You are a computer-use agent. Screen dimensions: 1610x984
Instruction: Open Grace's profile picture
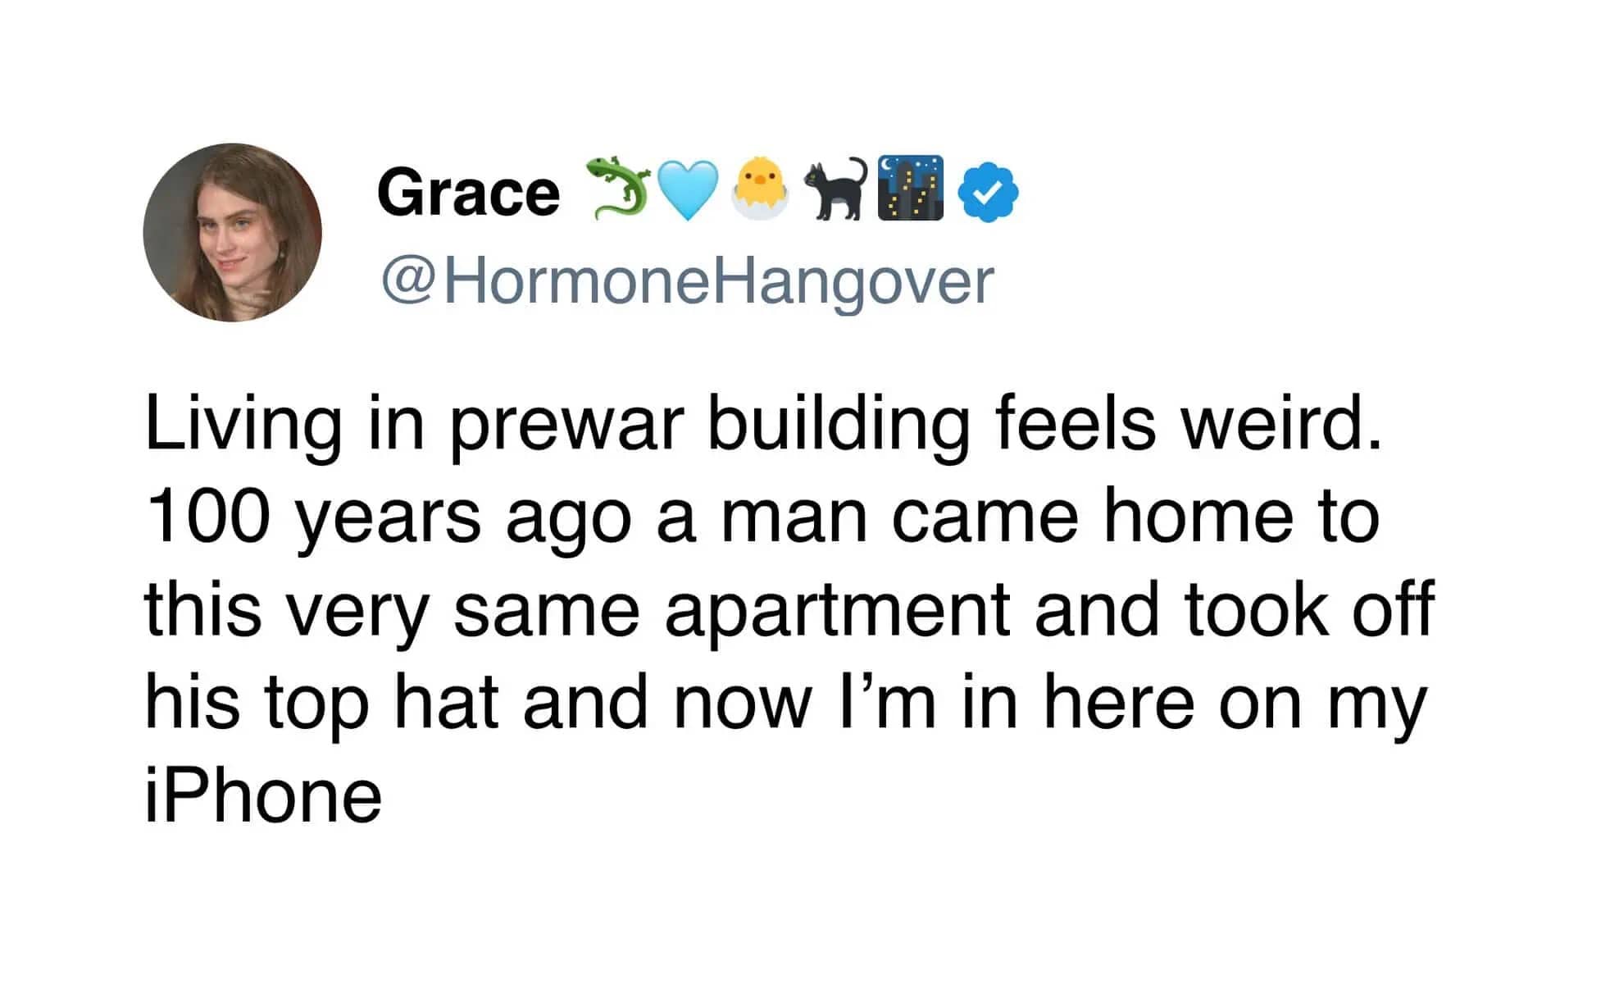tap(233, 233)
